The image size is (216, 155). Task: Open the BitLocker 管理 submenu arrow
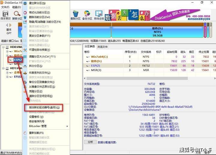[x=67, y=126]
